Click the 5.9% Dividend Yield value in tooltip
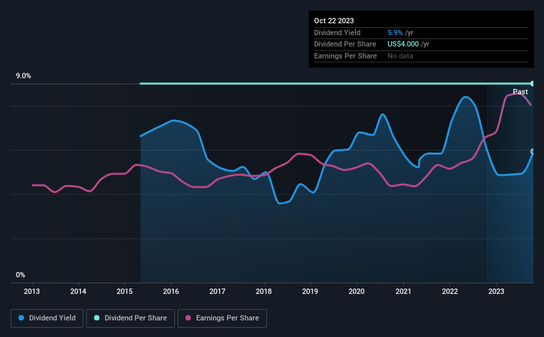 [395, 33]
